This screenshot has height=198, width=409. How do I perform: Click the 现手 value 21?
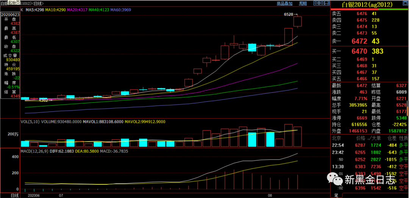365,112
